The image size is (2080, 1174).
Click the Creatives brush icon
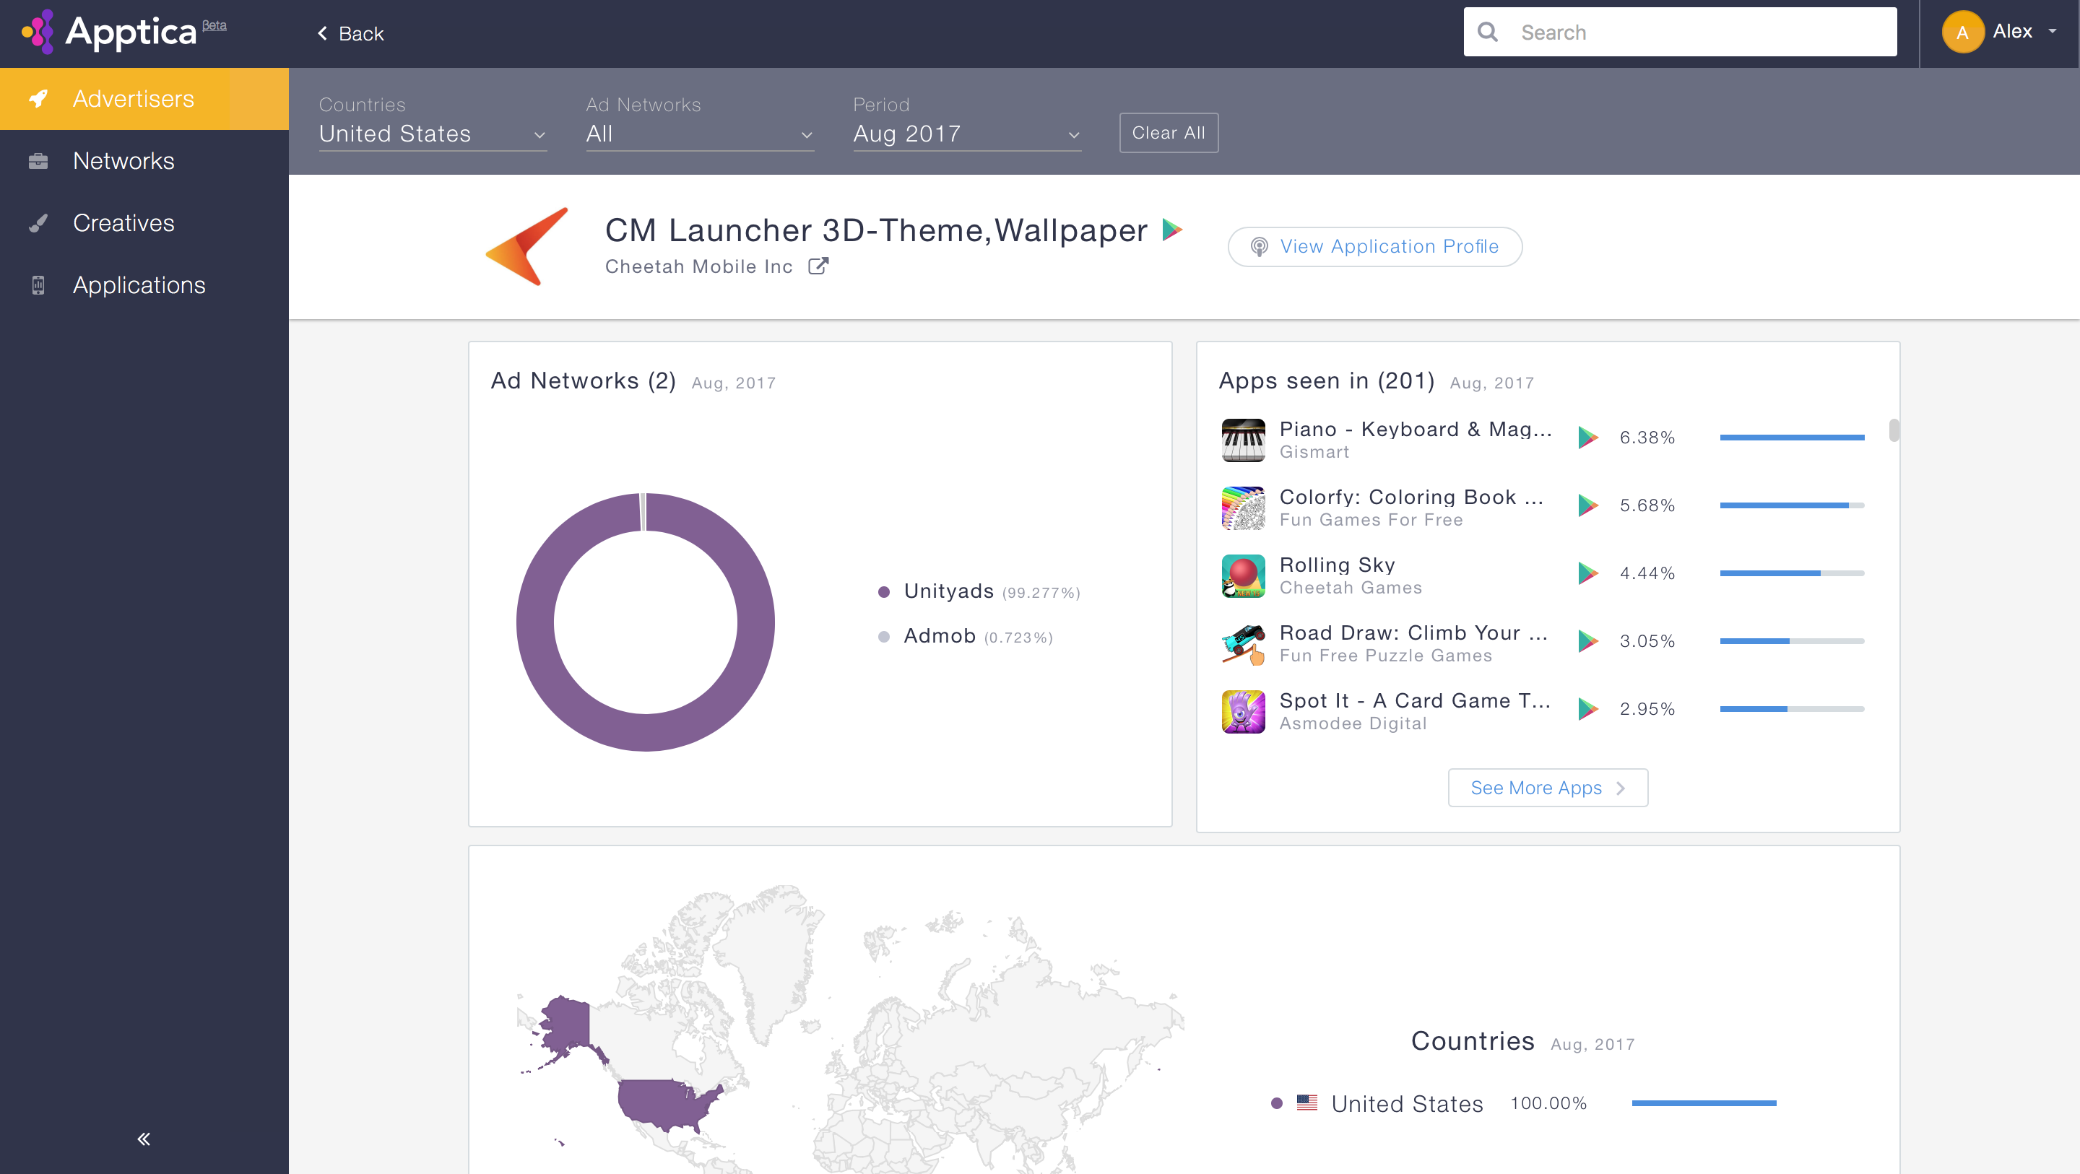(38, 223)
